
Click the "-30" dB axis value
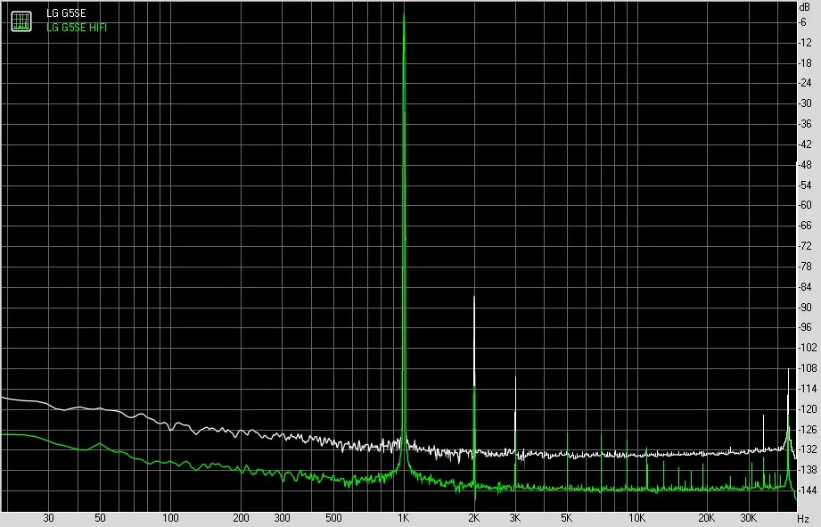pyautogui.click(x=805, y=103)
